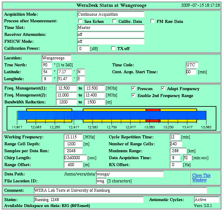Click the Calibration Power dB field
Screen dimensions: 223x211
(83, 49)
